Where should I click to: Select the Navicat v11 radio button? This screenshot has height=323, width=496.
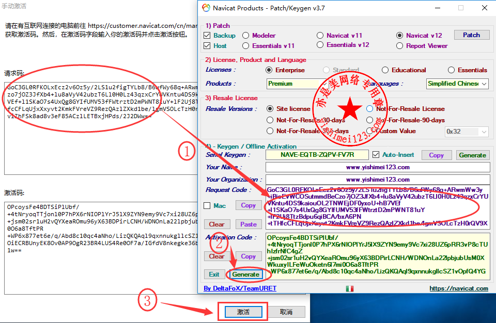[x=321, y=36]
